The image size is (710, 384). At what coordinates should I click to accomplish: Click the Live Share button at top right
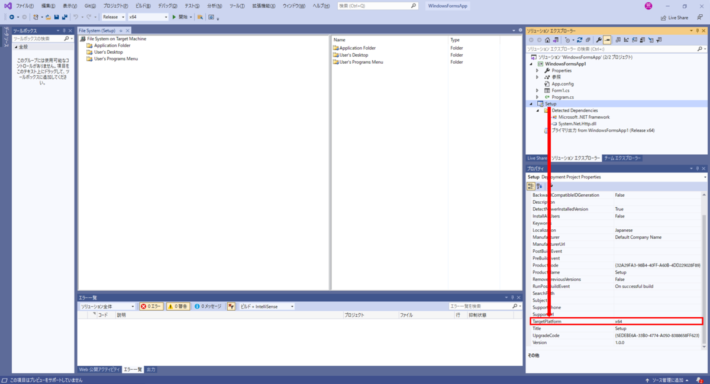[674, 18]
